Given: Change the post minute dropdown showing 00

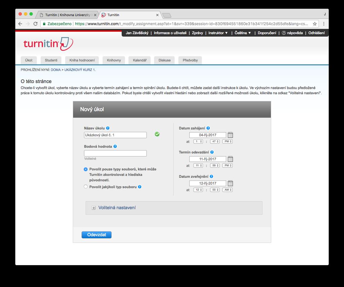Looking at the screenshot, I should (x=215, y=190).
